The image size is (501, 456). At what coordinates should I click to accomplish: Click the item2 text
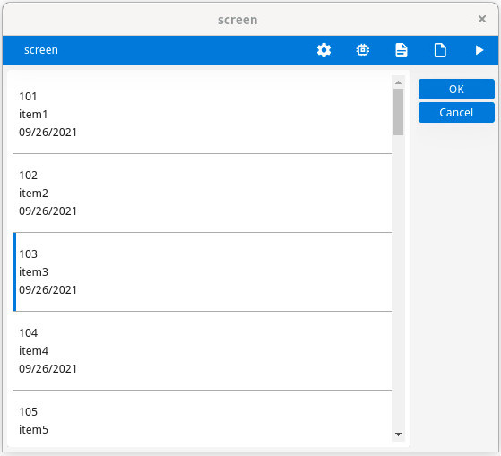pyautogui.click(x=33, y=194)
